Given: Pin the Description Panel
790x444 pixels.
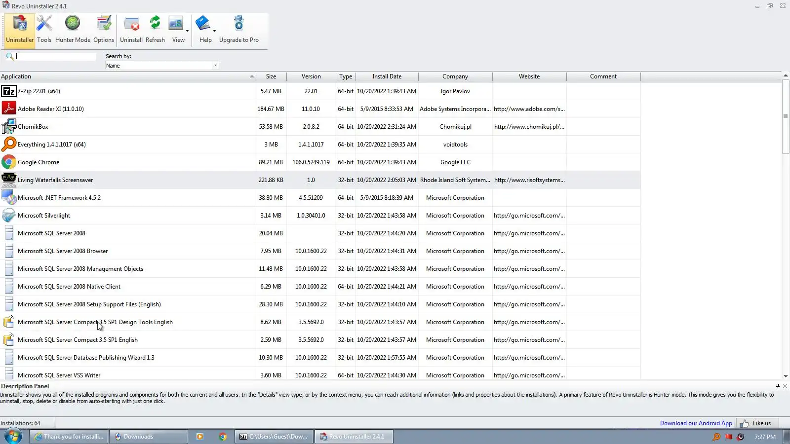Looking at the screenshot, I should point(778,386).
